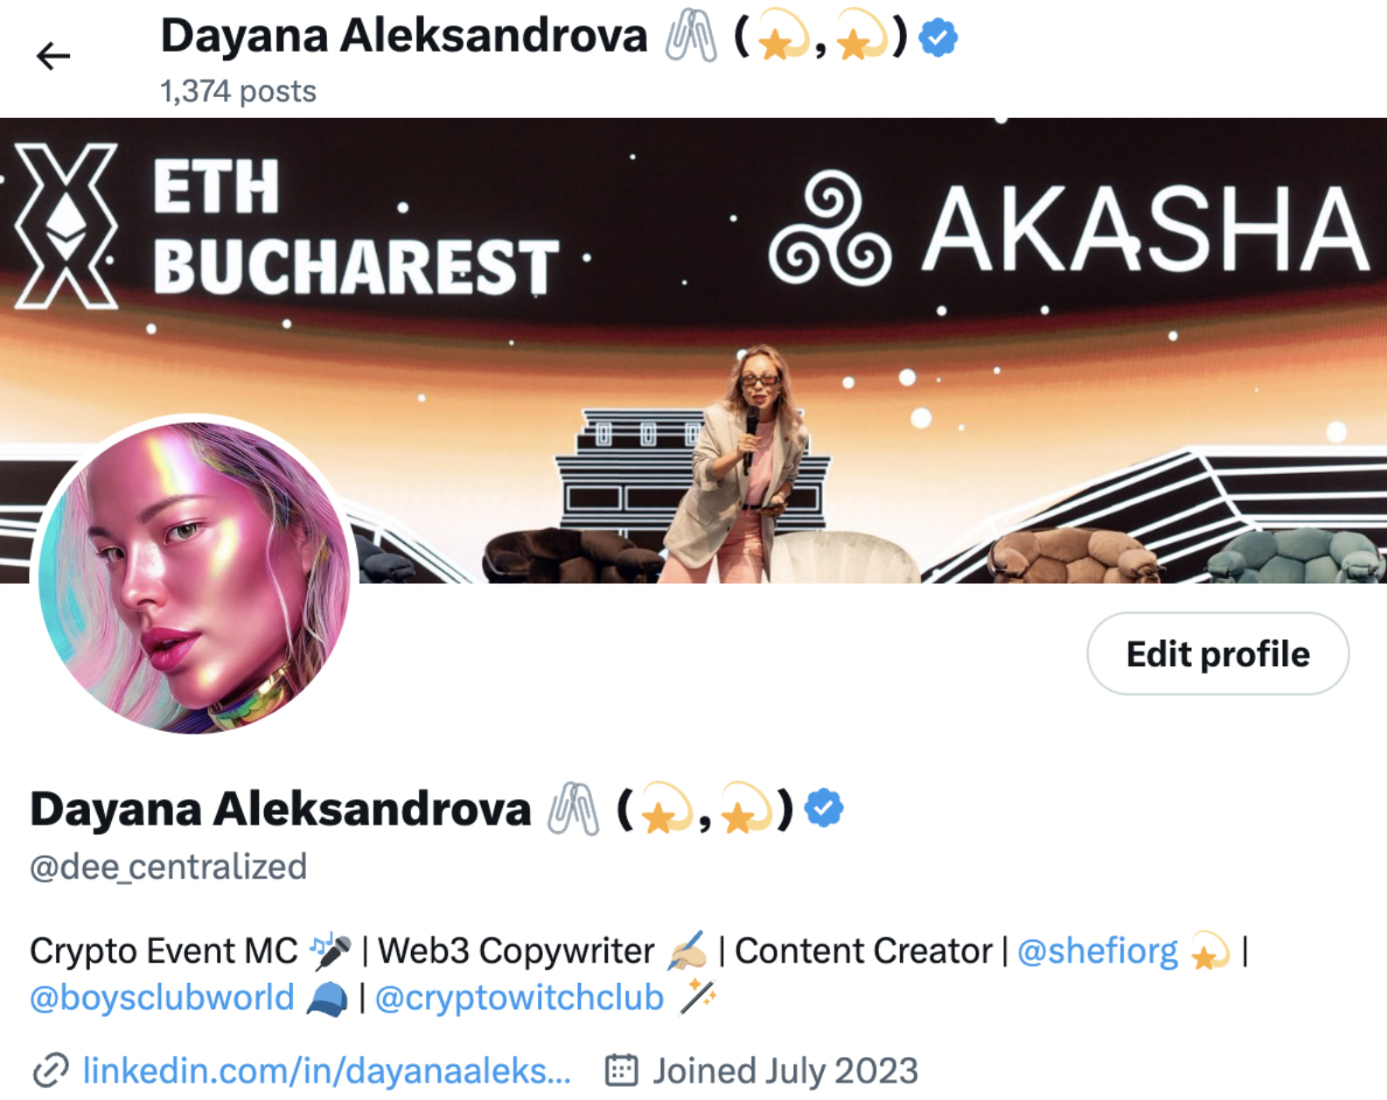
Task: Open the Edit profile button
Action: click(1217, 654)
